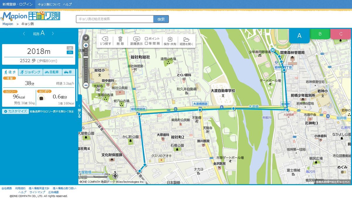
Task: Click the route waypoint at 総社町総社 intersection
Action: 139,114
